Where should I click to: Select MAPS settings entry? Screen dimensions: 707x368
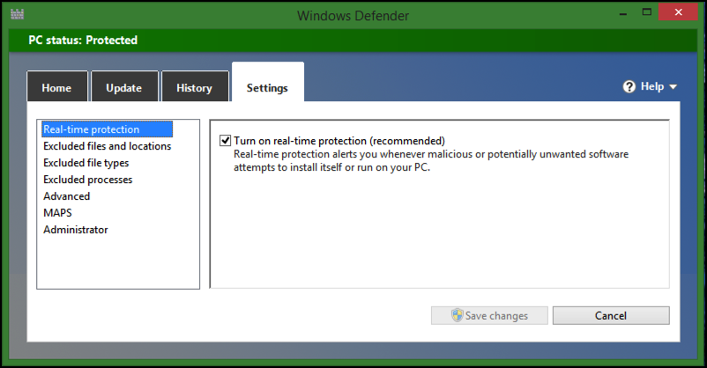point(57,212)
